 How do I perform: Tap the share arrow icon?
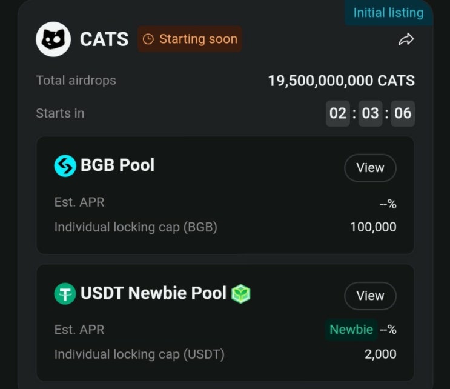[406, 40]
